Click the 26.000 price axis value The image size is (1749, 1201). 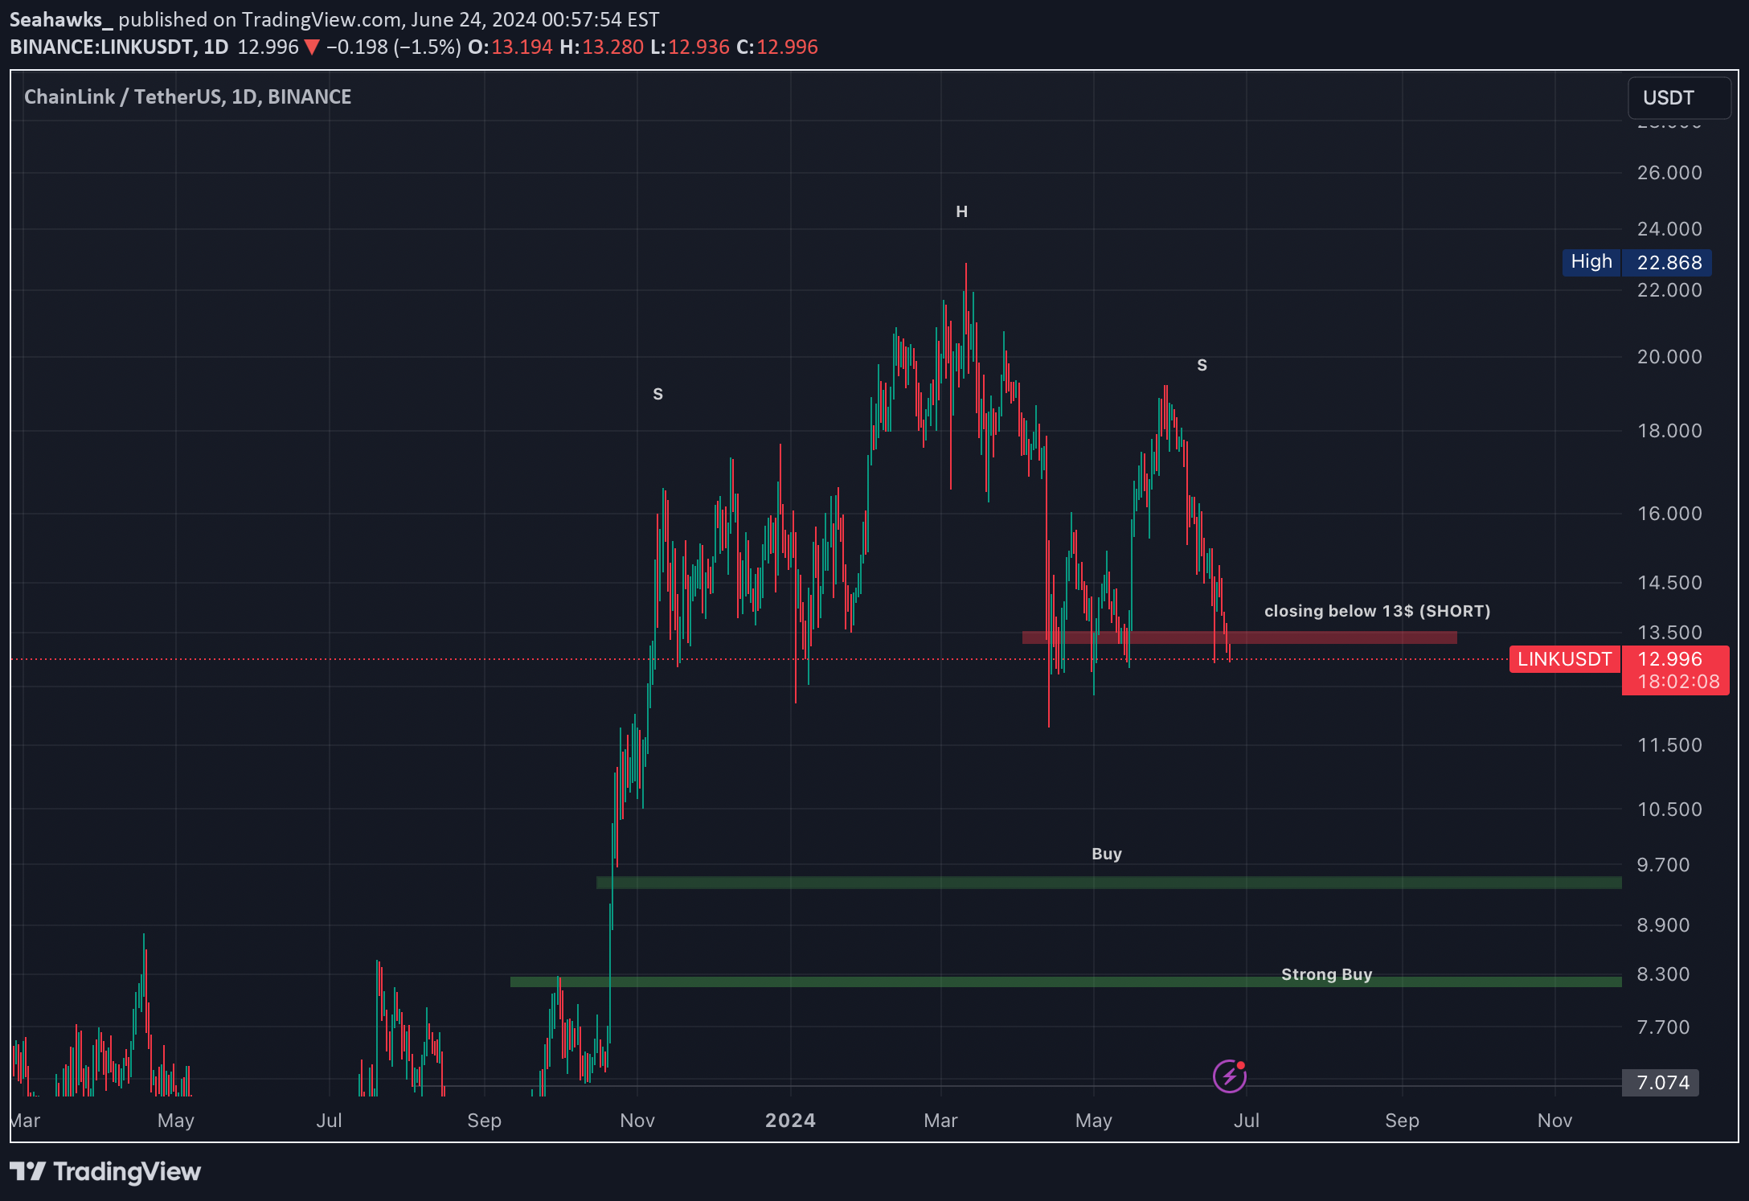click(1669, 173)
